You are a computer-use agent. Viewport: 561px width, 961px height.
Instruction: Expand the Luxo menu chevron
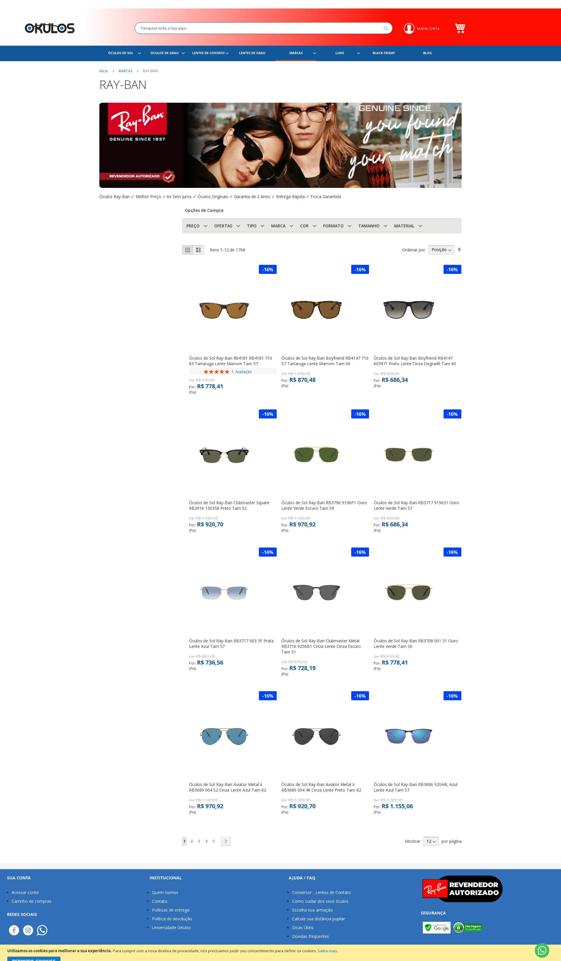tap(359, 53)
